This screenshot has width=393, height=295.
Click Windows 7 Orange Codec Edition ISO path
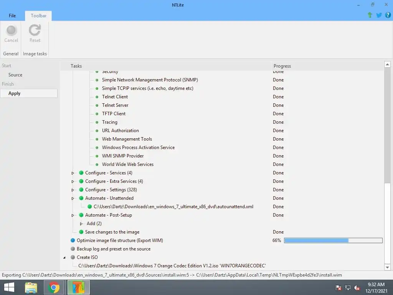click(172, 266)
